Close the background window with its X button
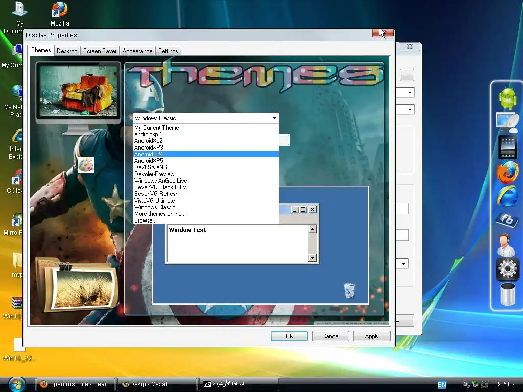 [410, 46]
